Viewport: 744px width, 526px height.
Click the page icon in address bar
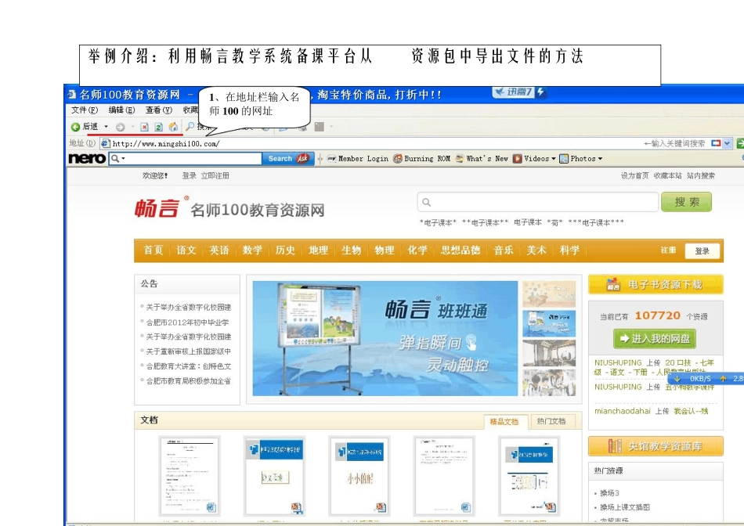tap(106, 143)
